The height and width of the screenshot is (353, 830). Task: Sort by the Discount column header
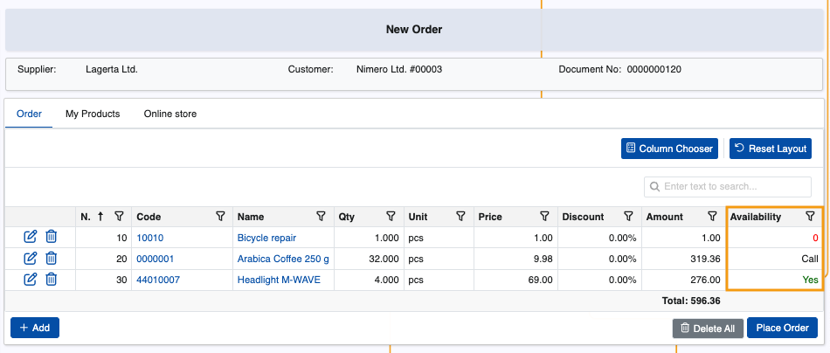click(583, 217)
